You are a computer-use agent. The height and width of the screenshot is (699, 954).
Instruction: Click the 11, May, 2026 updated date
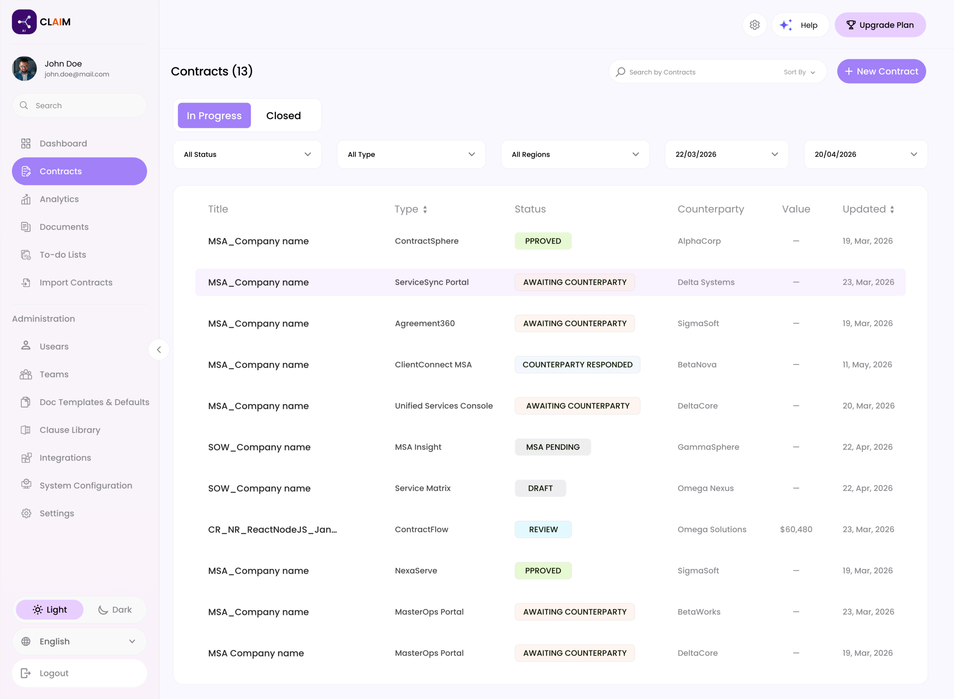(867, 365)
